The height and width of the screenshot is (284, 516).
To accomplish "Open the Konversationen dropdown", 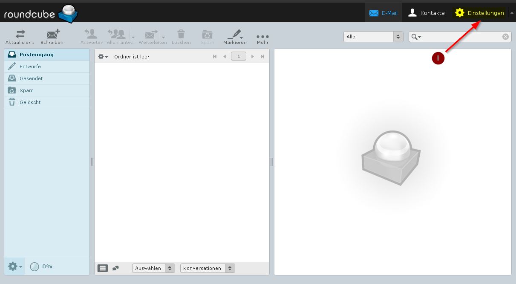I will pos(208,268).
